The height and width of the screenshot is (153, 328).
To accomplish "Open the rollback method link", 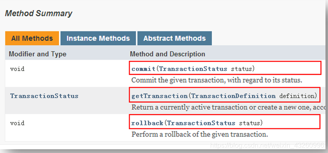I will [x=147, y=123].
